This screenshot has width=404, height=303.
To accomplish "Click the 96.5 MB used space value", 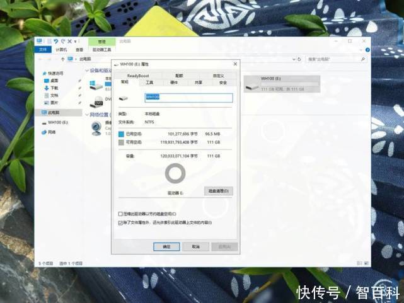I will [212, 134].
